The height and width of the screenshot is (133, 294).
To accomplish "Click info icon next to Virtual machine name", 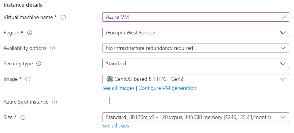I will click(x=63, y=17).
